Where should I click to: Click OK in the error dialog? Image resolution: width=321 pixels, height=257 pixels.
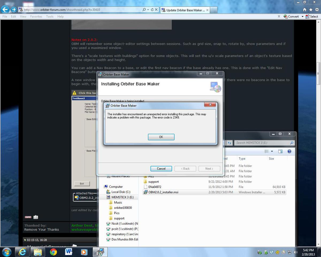click(x=161, y=137)
